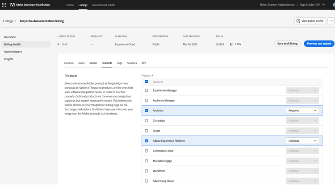Click the Mayanka documentation listing title
The height and width of the screenshot is (185, 335).
pos(42,21)
